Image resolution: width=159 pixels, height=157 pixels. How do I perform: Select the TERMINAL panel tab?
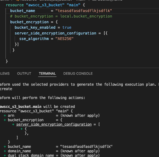coord(47,74)
